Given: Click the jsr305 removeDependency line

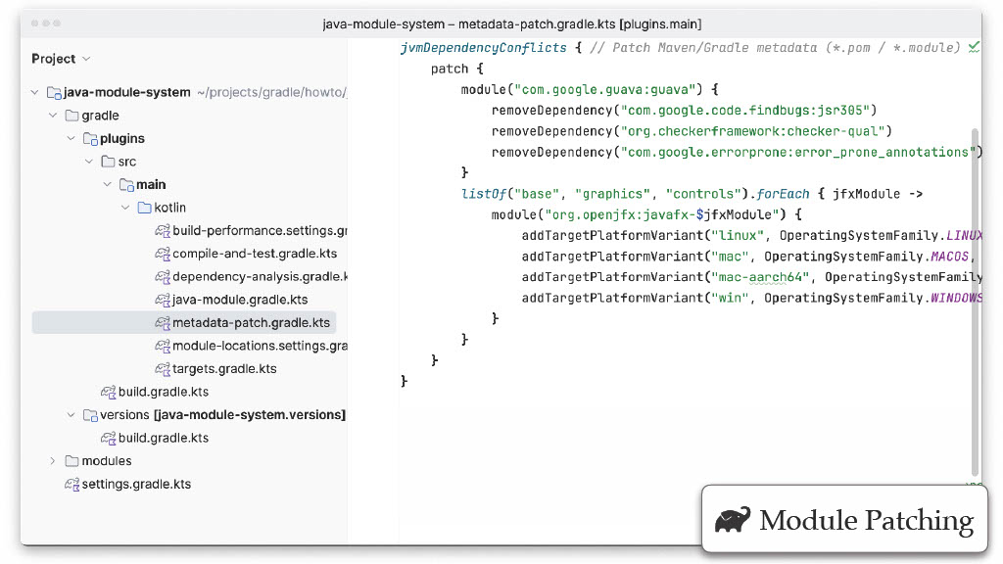Looking at the screenshot, I should click(x=684, y=111).
